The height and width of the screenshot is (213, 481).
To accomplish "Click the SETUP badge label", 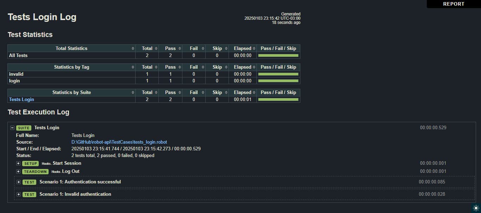I will pos(30,163).
